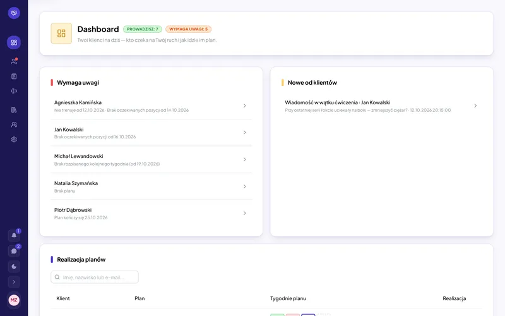Image resolution: width=505 pixels, height=316 pixels.
Task: Open the dumbbell exercises sidebar icon
Action: [x=14, y=91]
